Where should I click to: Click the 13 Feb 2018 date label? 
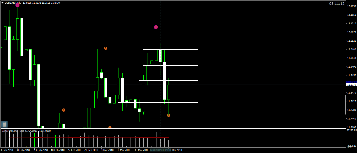coord(41,150)
